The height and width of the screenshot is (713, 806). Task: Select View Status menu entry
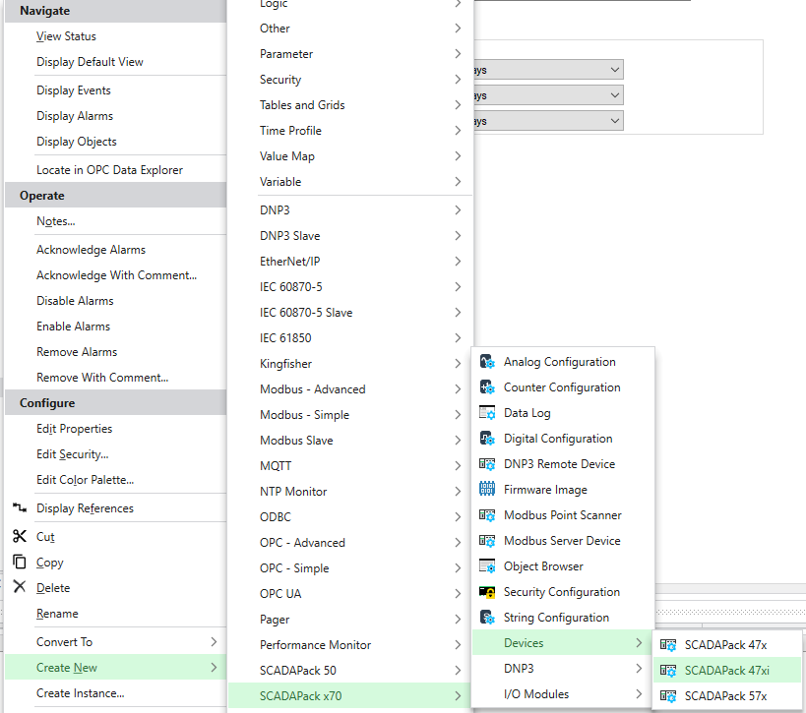pos(66,36)
